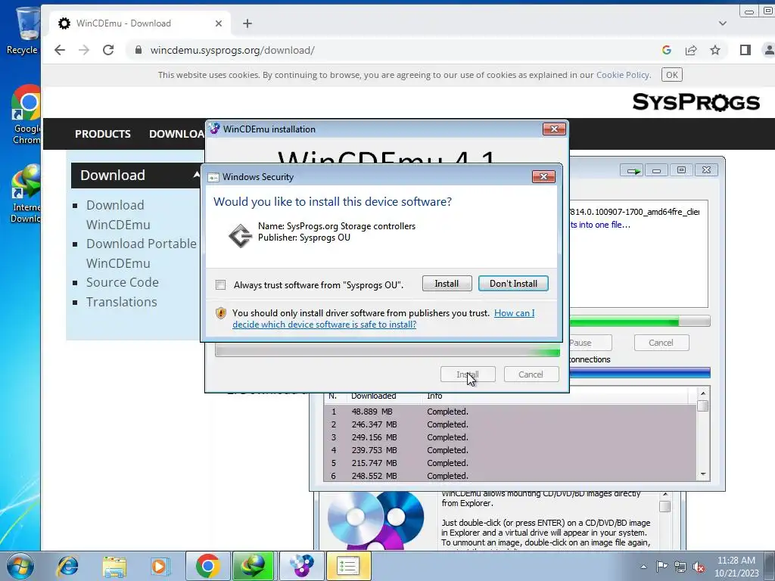Click Chrome forward navigation arrow
The height and width of the screenshot is (581, 775).
click(84, 50)
